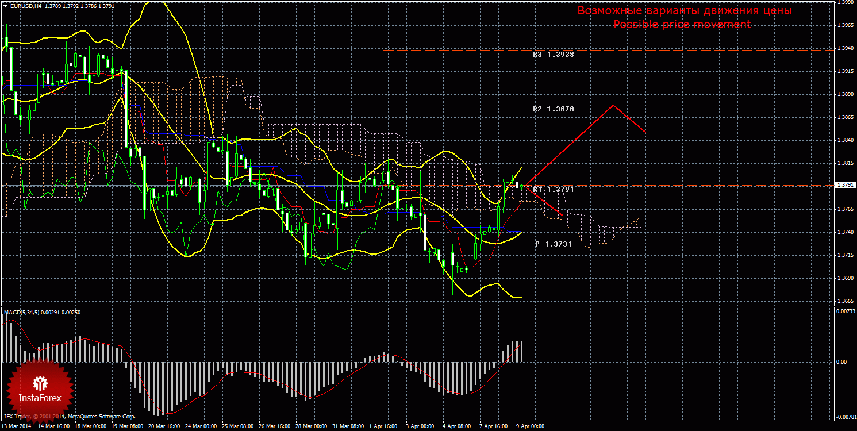Click the 'Possible price movement' text
Image resolution: width=857 pixels, height=431 pixels.
[682, 25]
